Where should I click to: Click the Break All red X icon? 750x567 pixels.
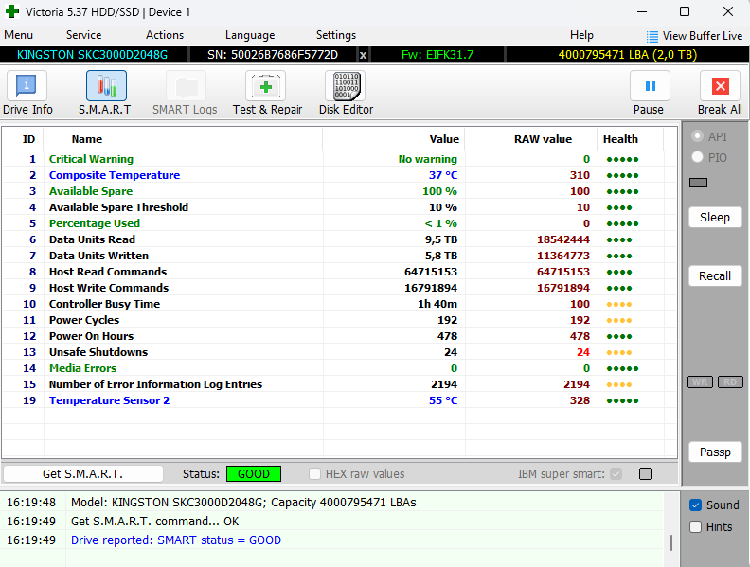[x=720, y=87]
